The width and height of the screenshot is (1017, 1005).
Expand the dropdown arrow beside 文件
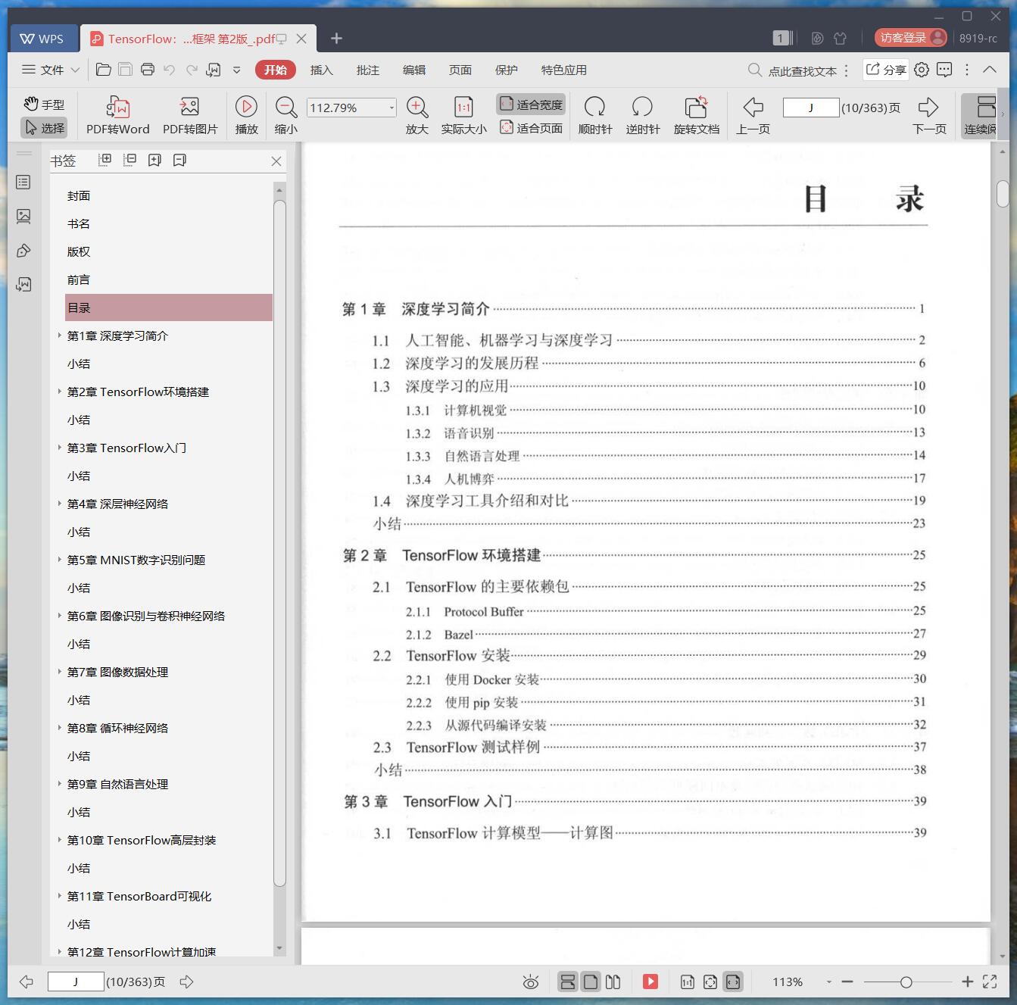point(75,70)
